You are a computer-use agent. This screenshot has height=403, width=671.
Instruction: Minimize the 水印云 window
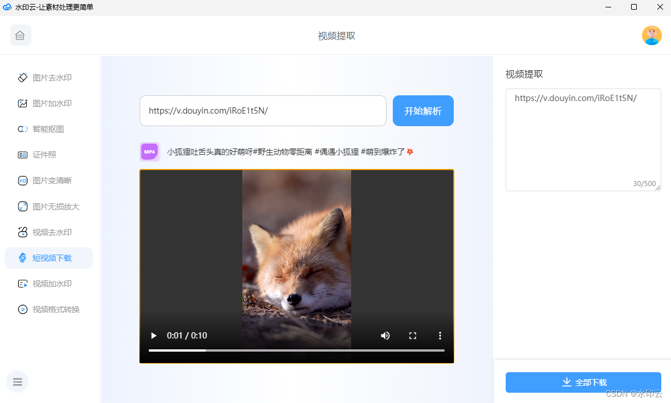coord(608,7)
